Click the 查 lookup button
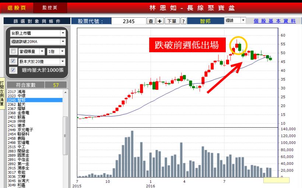This screenshot has width=302, height=188. [151, 21]
